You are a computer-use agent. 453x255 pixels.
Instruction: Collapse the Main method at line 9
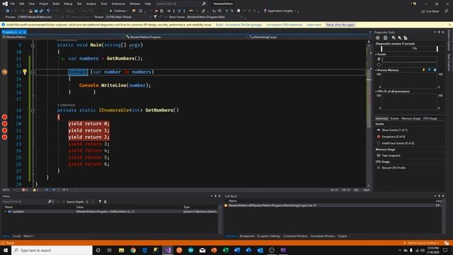pyautogui.click(x=33, y=45)
